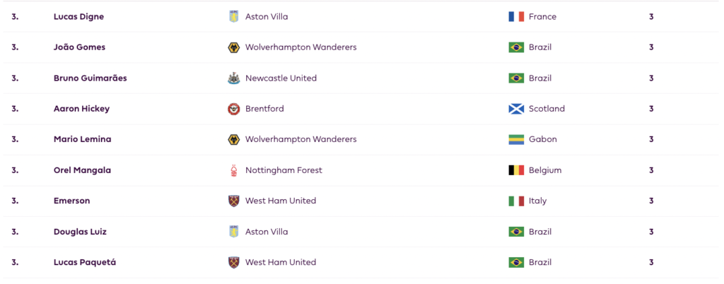Viewport: 724px width, 284px height.
Task: Open Lucas Paquetá player profile
Action: click(84, 262)
